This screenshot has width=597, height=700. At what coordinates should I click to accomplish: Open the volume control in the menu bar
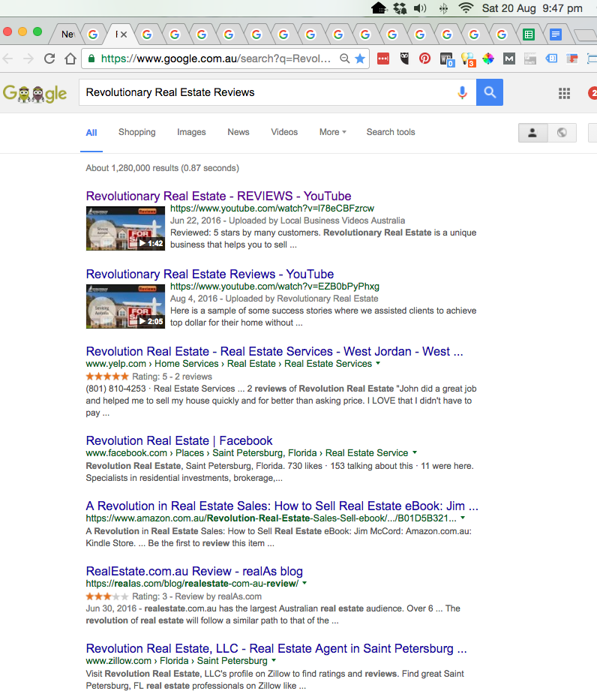(420, 8)
